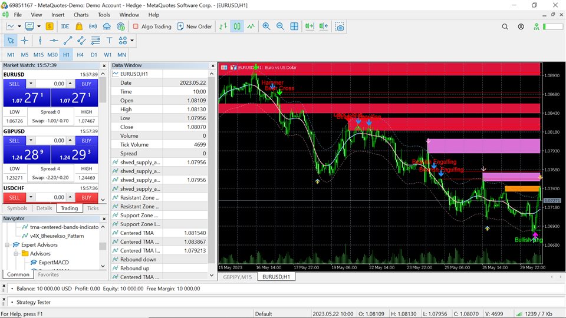Screen dimensions: 566x318
Task: Set timeframe to M15
Action: pos(38,55)
